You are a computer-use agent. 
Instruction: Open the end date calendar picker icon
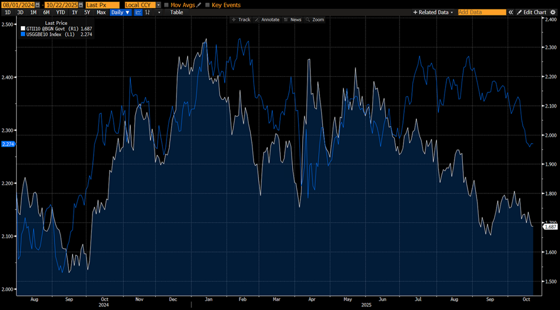click(80, 5)
